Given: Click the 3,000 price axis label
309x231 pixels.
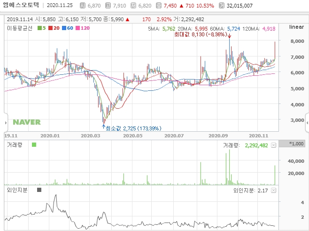Looking at the screenshot, I should tap(297, 120).
